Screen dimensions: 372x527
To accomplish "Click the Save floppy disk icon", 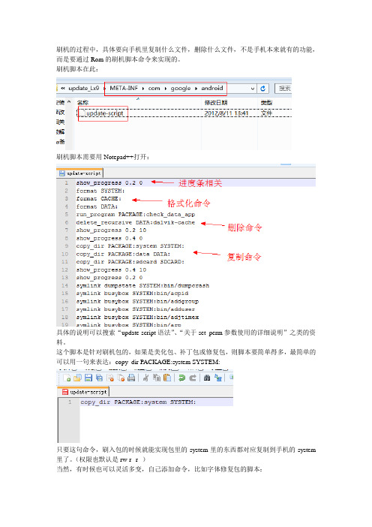I will click(88, 378).
